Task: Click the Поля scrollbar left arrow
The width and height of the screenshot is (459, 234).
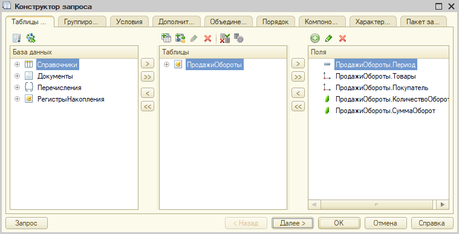Action: (x=314, y=204)
